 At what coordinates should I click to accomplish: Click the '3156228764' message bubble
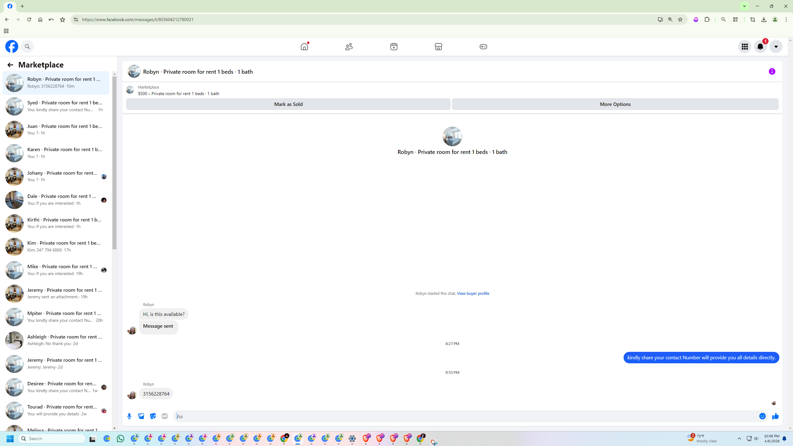tap(156, 394)
